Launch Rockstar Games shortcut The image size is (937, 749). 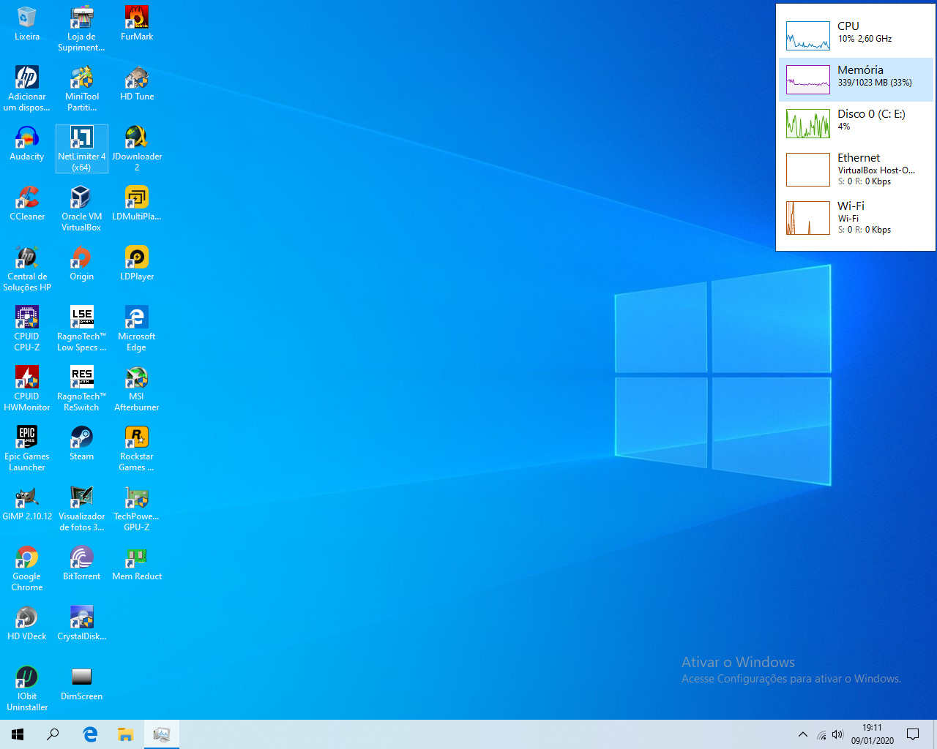[x=137, y=448]
